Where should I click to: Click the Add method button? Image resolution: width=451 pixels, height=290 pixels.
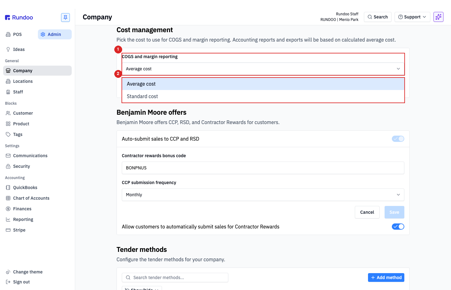point(386,277)
